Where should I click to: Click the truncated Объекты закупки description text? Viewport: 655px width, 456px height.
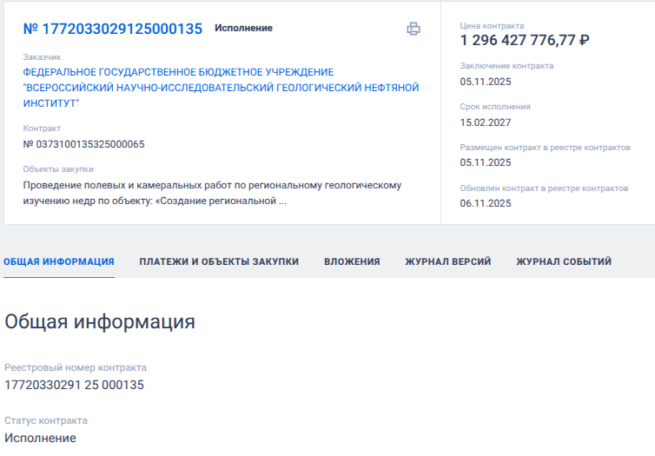211,193
